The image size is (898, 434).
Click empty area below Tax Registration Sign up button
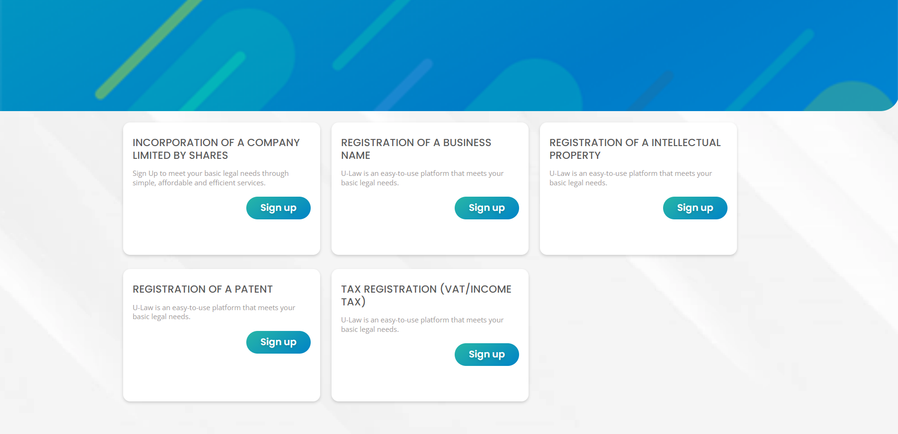click(x=430, y=383)
